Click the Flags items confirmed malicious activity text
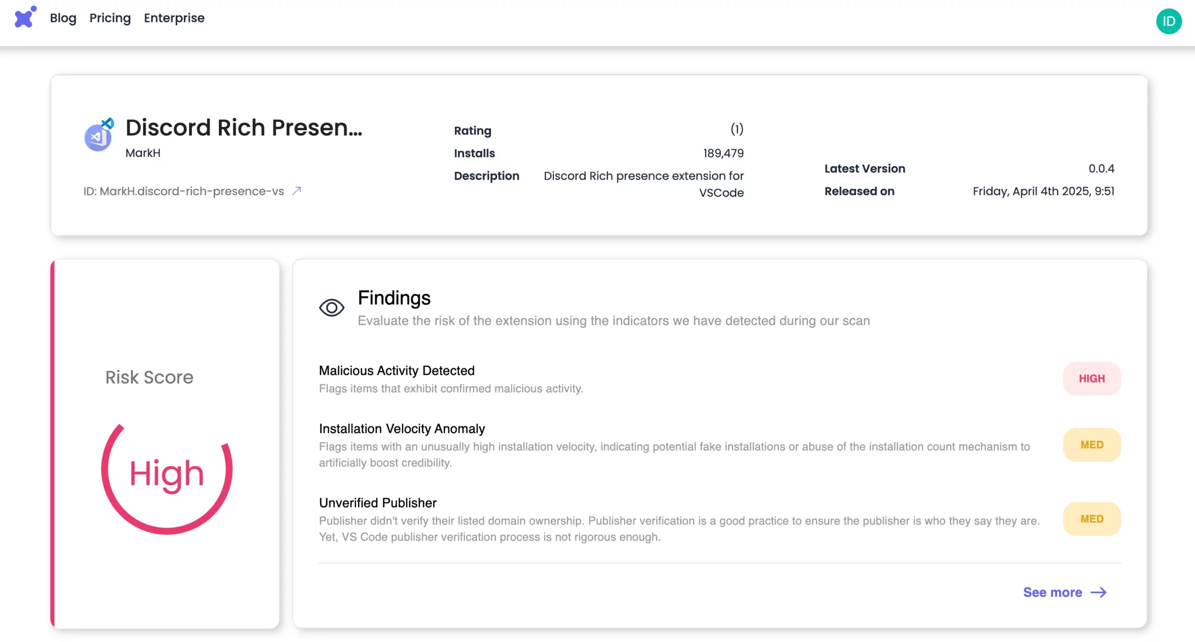Image resolution: width=1195 pixels, height=642 pixels. 451,388
